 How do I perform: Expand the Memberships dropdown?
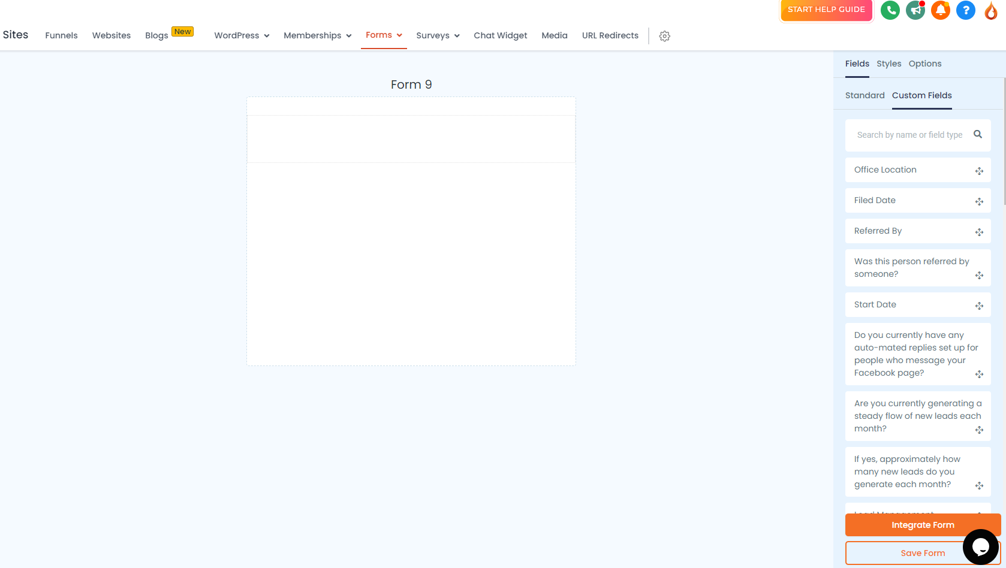click(x=318, y=35)
